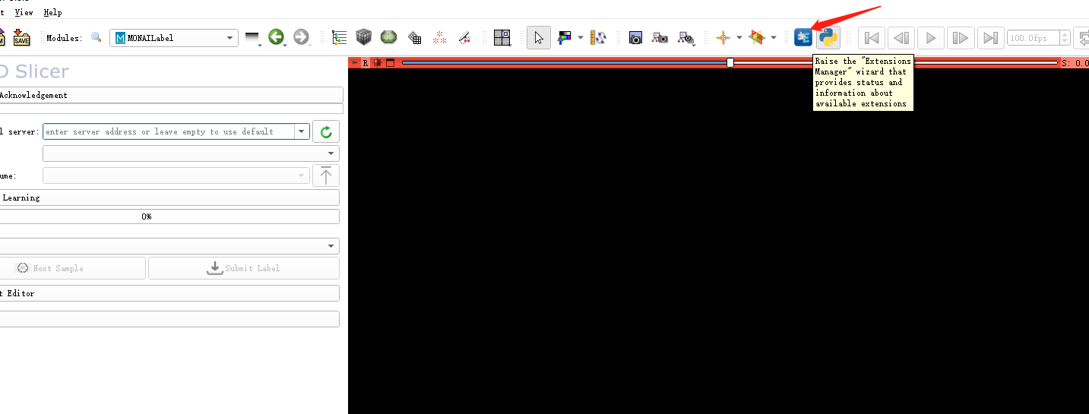Image resolution: width=1089 pixels, height=414 pixels.
Task: Step to previous frame button
Action: [901, 38]
